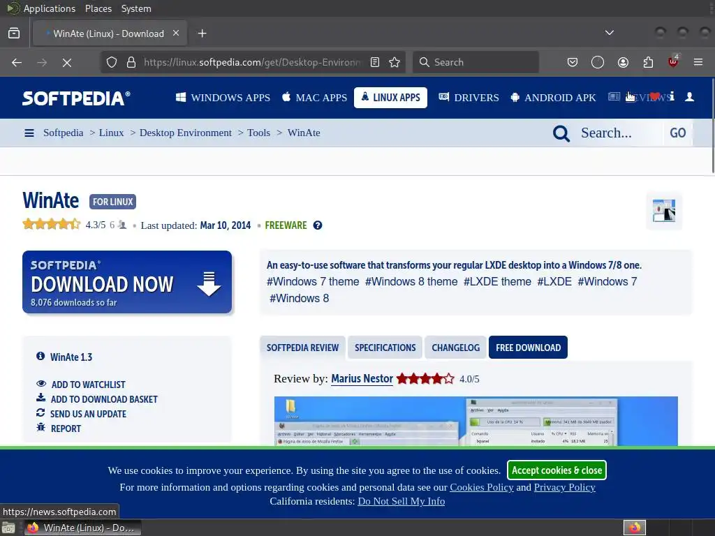Open WINDOWS APPS section
The height and width of the screenshot is (536, 715).
(x=223, y=98)
